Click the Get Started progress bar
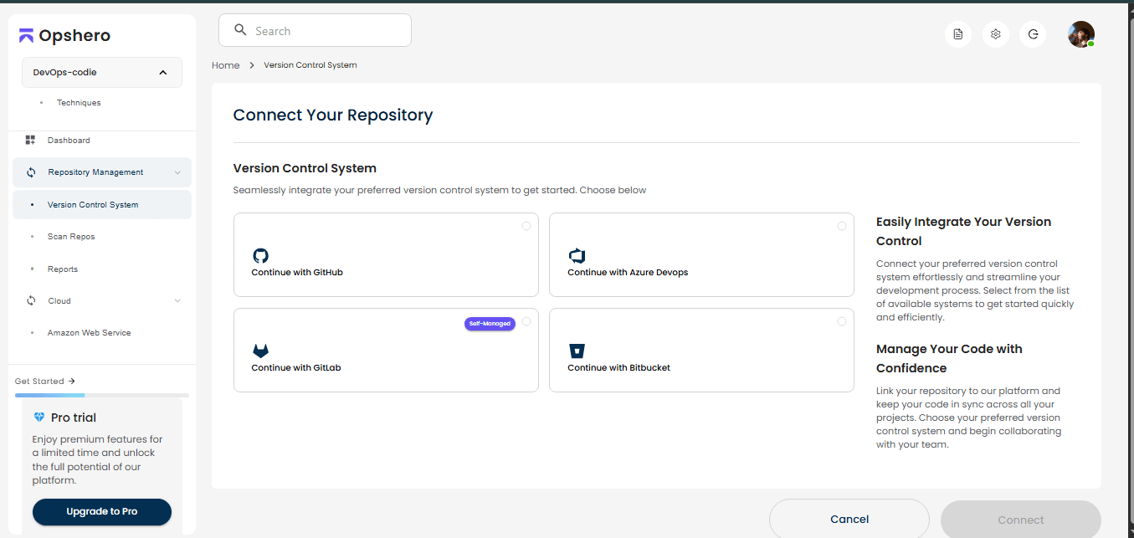Image resolution: width=1134 pixels, height=538 pixels. tap(102, 395)
